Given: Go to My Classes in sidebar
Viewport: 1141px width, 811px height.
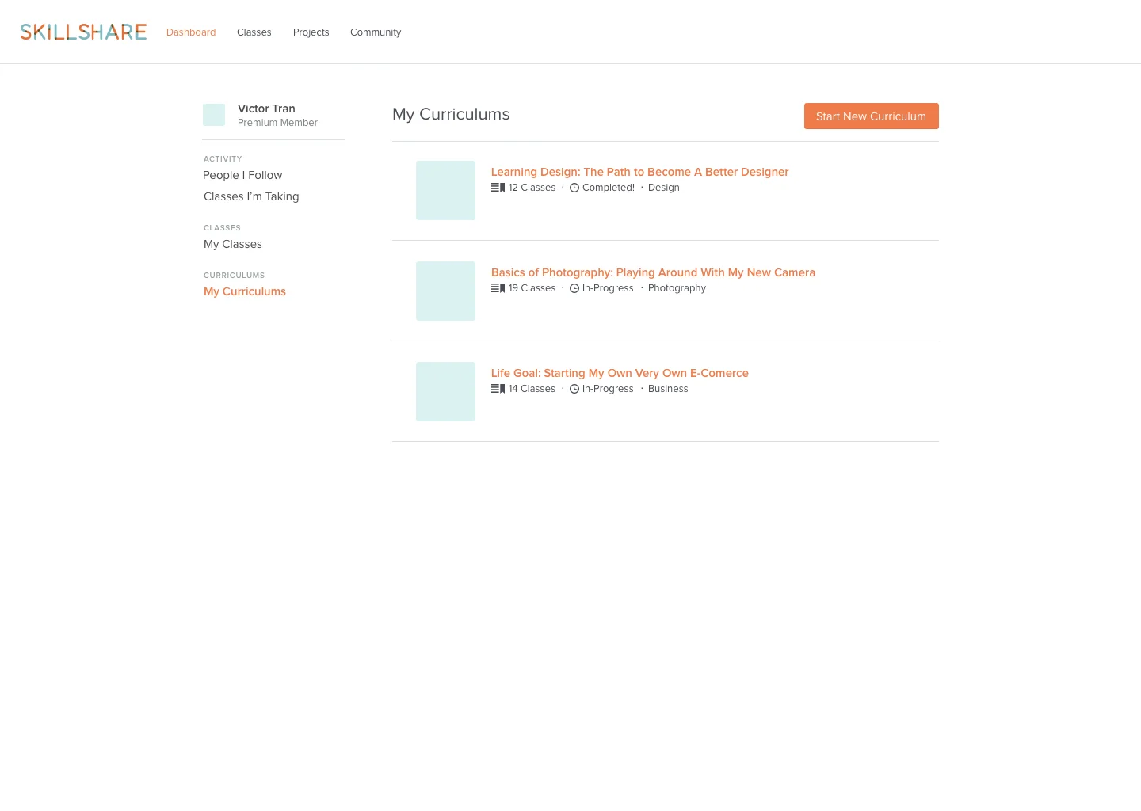Looking at the screenshot, I should (x=233, y=244).
